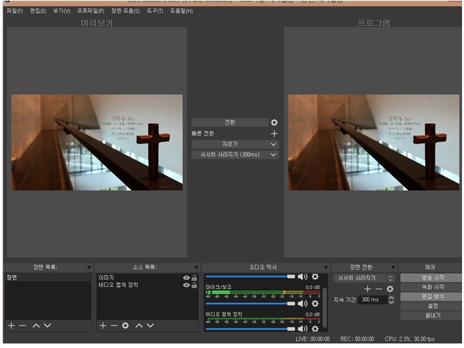Adjust the 마이크/보조 volume slider

249,303
